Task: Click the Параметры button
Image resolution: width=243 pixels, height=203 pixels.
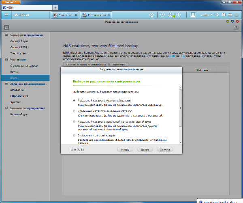Action: (x=119, y=65)
